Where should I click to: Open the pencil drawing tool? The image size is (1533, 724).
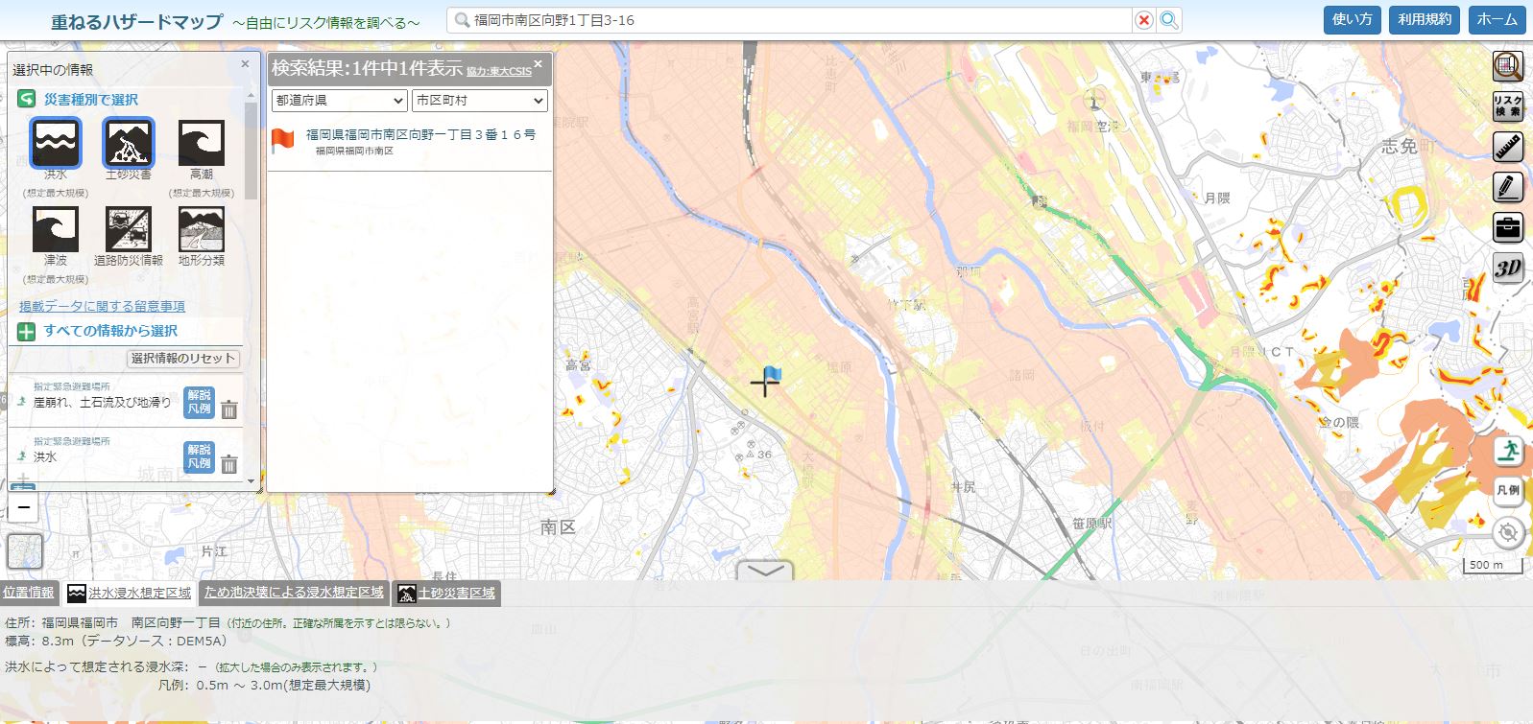1508,187
